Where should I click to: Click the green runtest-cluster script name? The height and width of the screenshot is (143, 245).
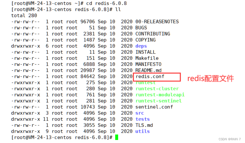coord(157,89)
